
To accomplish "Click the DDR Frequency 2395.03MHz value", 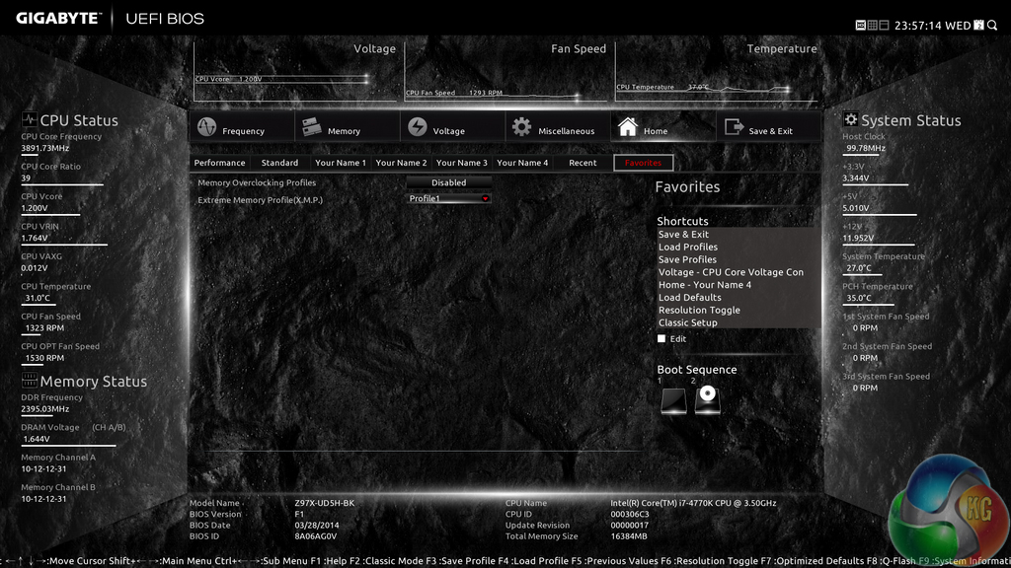I will click(x=45, y=409).
